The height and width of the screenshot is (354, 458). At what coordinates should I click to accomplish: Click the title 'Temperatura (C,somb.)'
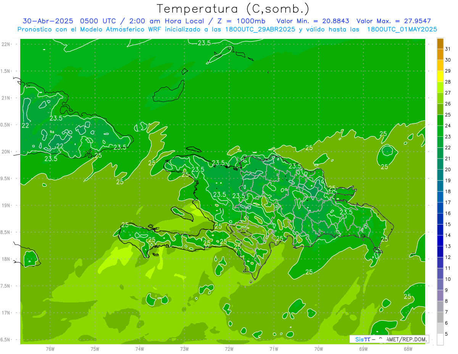pos(233,9)
